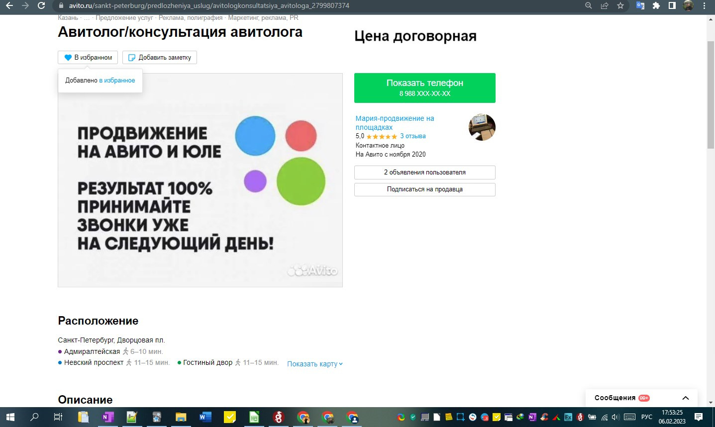The image size is (715, 427).
Task: Open the battery status tray icon
Action: [592, 418]
